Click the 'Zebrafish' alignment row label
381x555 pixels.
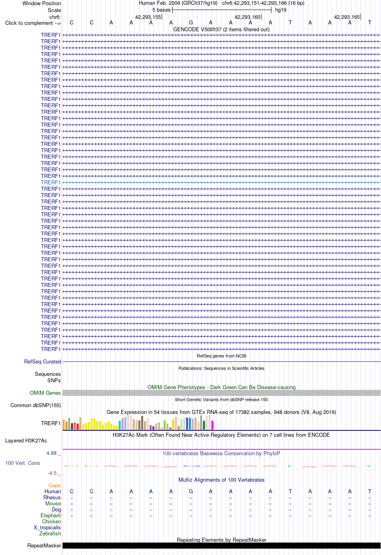point(50,533)
